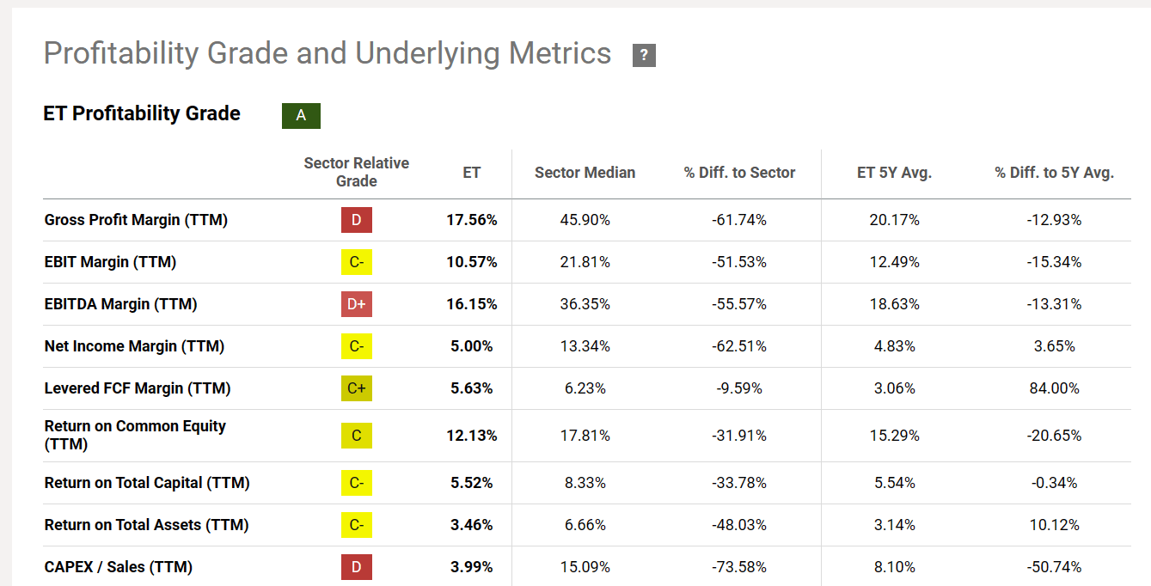Screen dimensions: 1151x586
Task: Click the D grade badge for Gross Profit Margin
Action: [x=357, y=220]
